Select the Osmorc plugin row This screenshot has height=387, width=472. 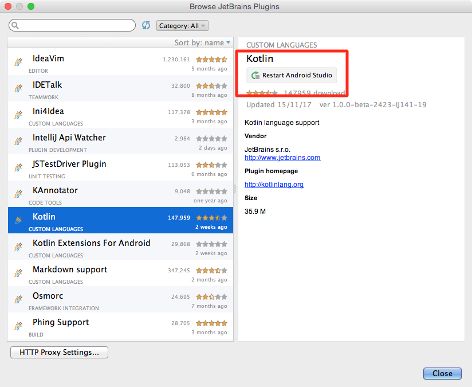[120, 299]
